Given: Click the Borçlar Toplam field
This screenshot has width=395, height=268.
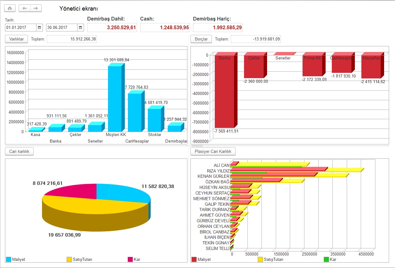Looking at the screenshot, I should (x=256, y=39).
